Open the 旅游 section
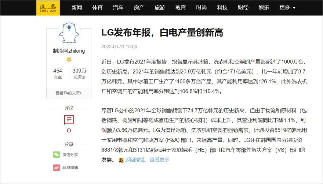 pyautogui.click(x=160, y=8)
